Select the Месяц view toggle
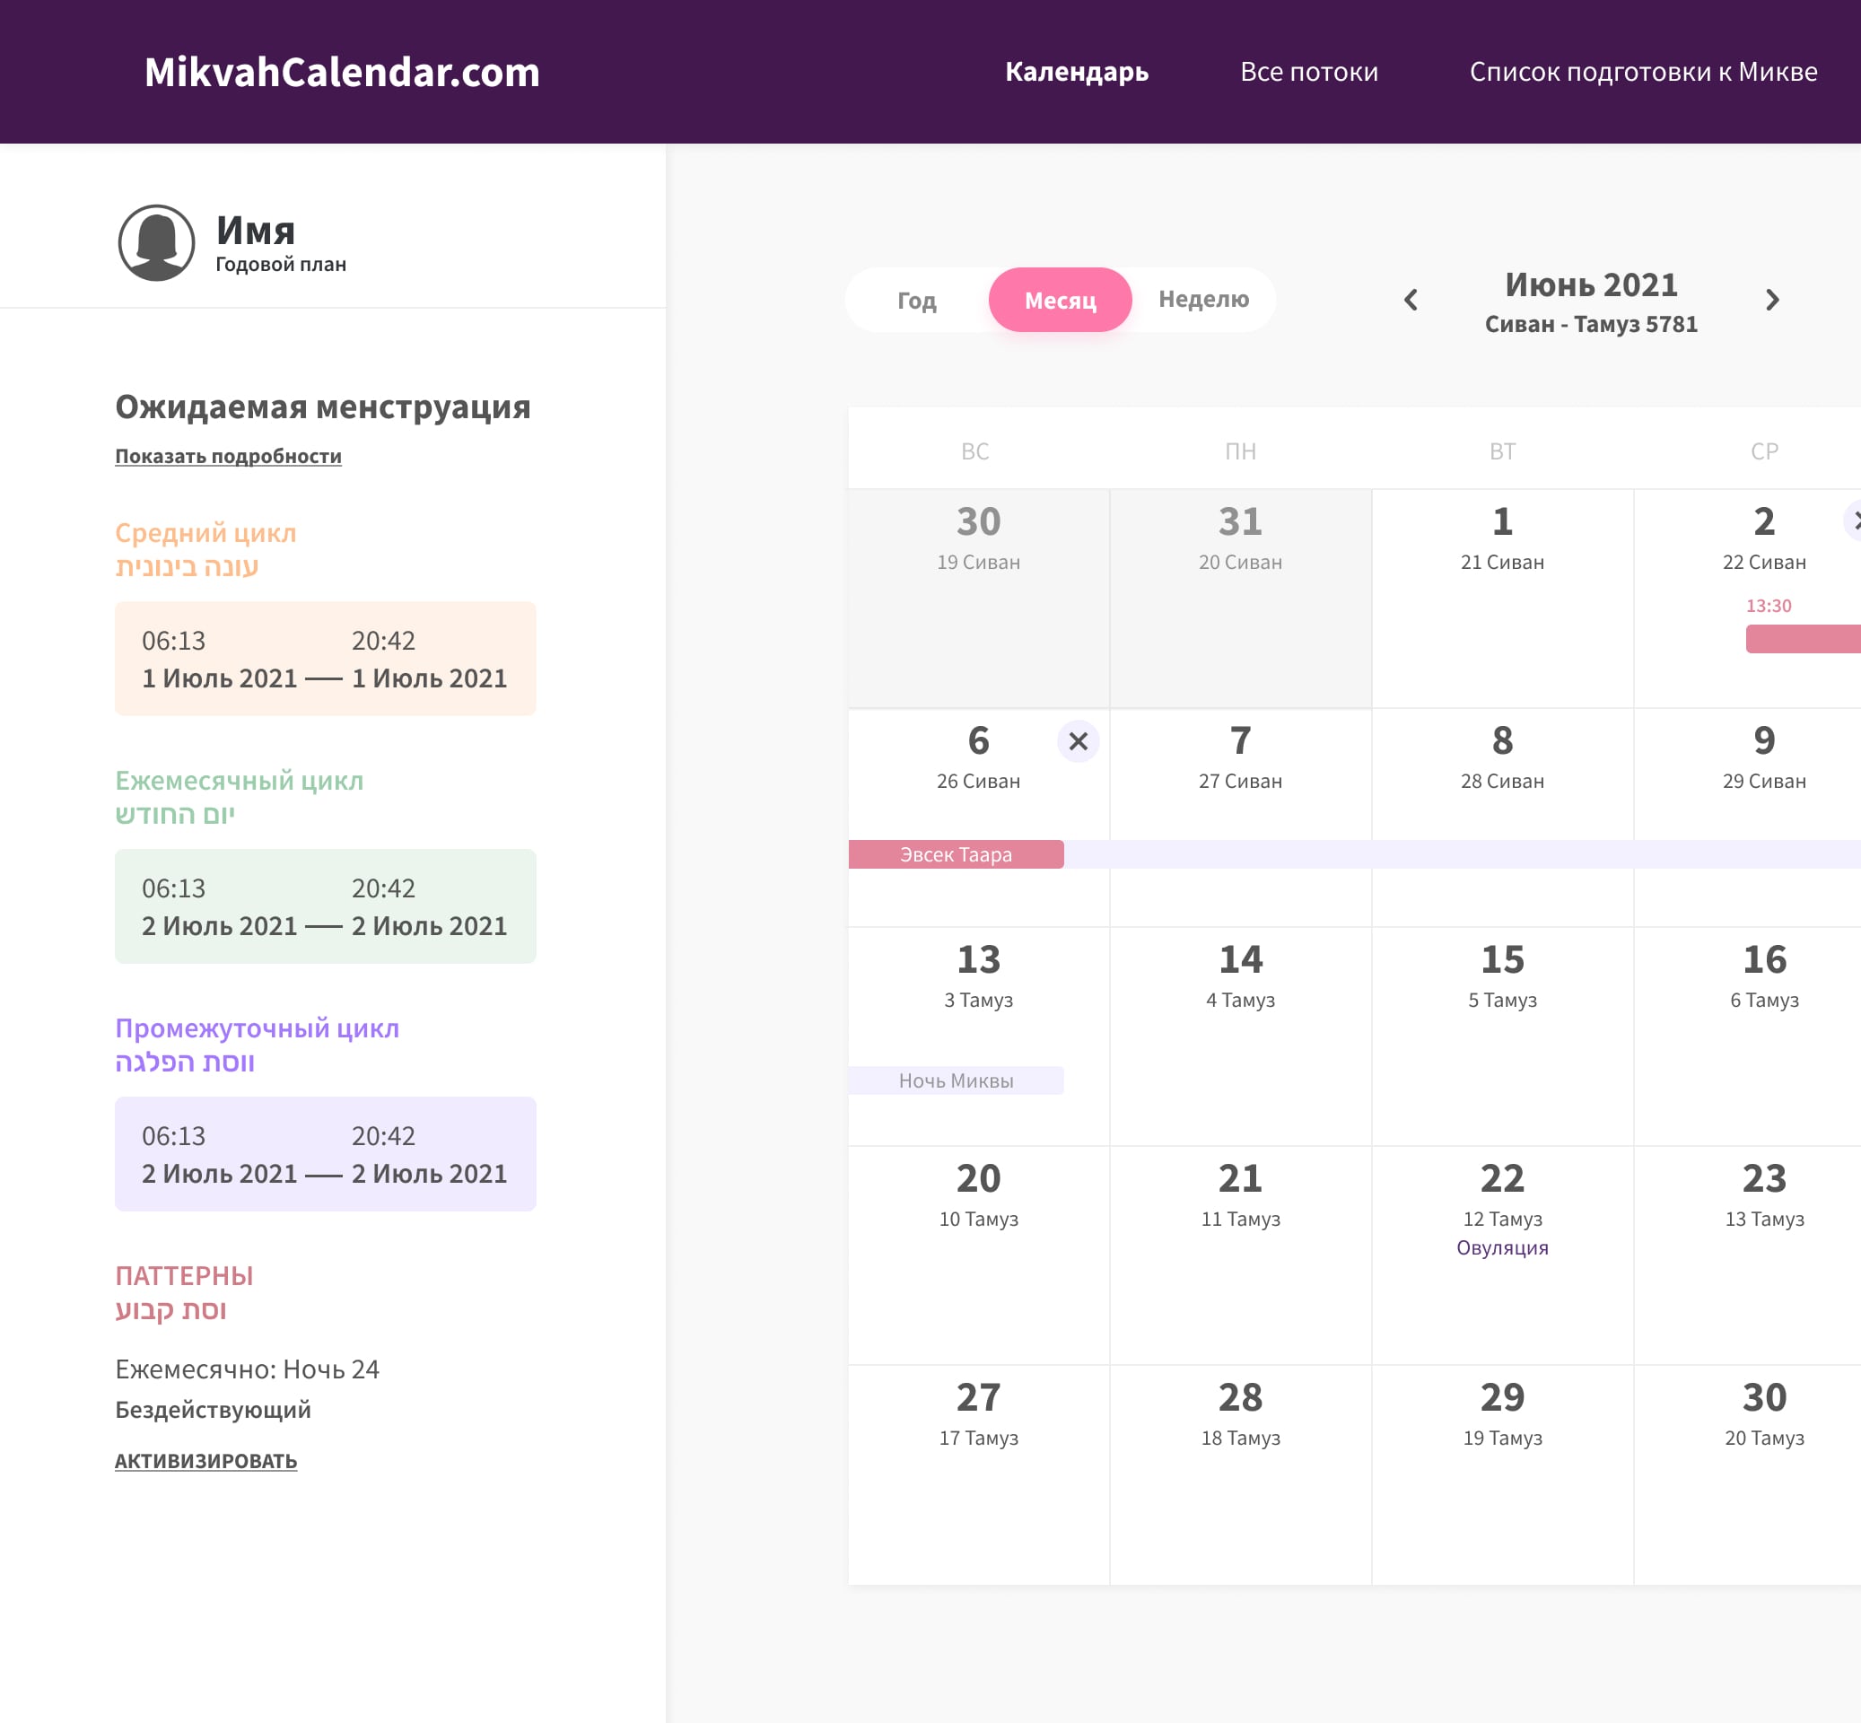The height and width of the screenshot is (1723, 1861). click(x=1060, y=301)
